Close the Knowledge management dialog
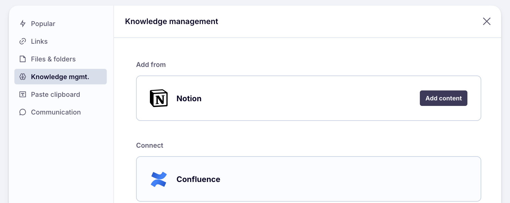Screen dimensions: 510x203 [x=487, y=21]
